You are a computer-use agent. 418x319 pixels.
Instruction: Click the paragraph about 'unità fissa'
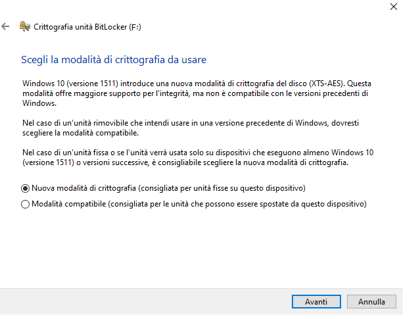(198, 158)
